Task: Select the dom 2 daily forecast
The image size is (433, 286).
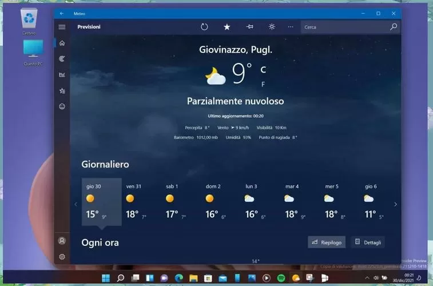Action: [x=221, y=202]
